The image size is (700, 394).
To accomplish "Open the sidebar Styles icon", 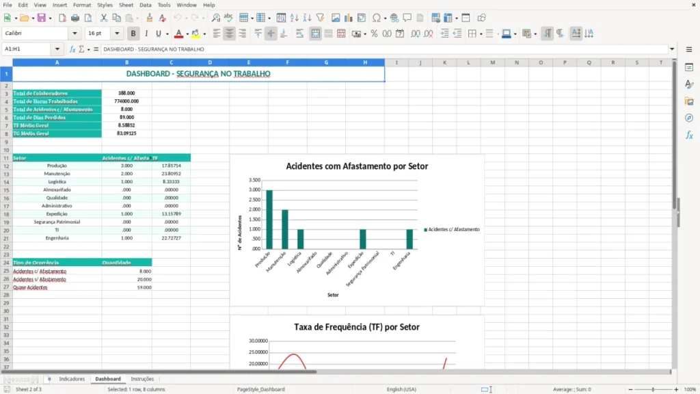I will click(x=689, y=84).
